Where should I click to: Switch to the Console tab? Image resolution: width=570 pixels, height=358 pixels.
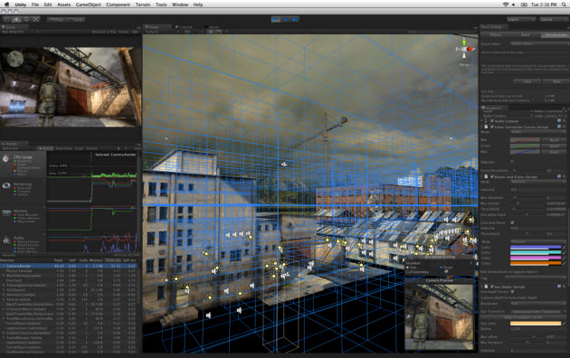[x=185, y=27]
